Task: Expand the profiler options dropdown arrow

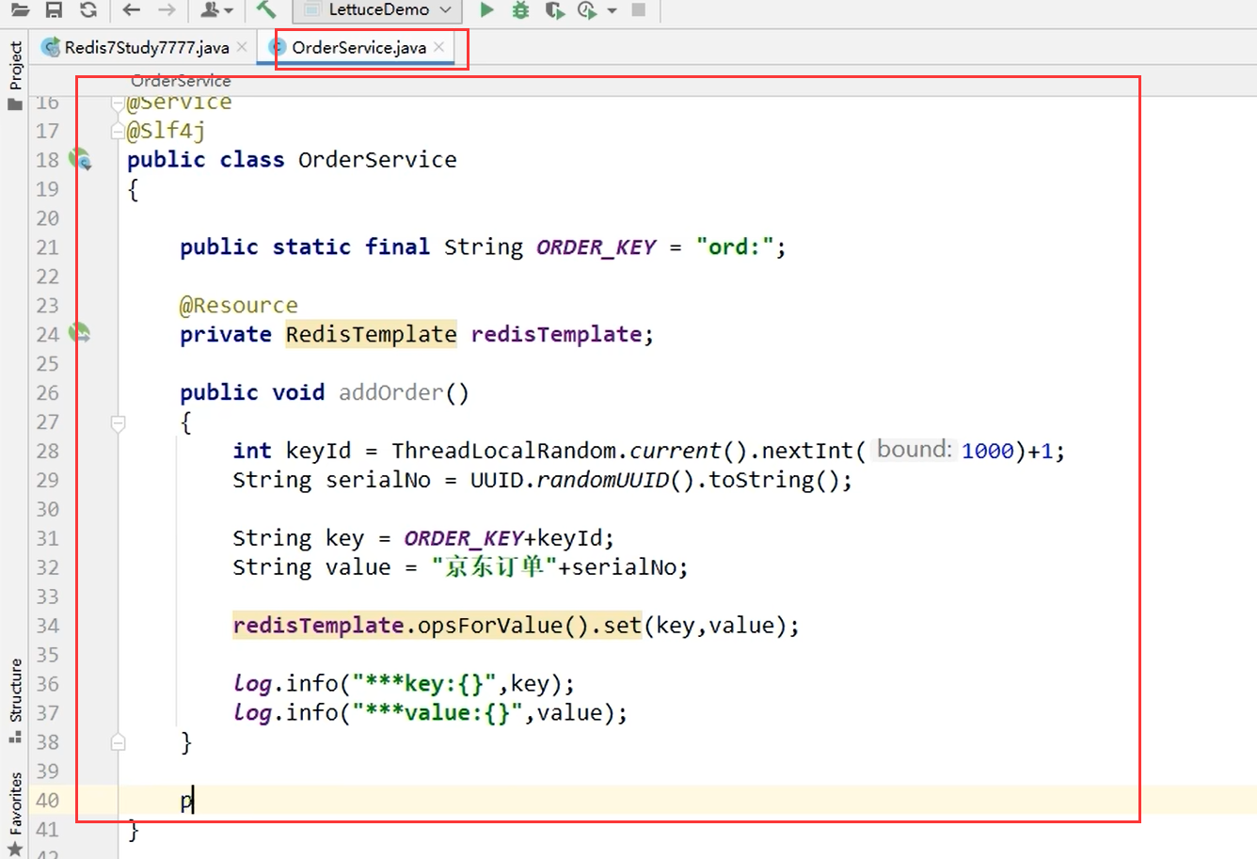Action: click(x=612, y=11)
